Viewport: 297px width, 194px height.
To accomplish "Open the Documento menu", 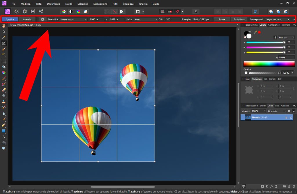I will point(53,4).
